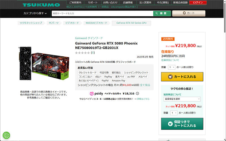This screenshot has width=226, height=141.
Task: Go to GeForce RTX 50 Series GPU breadcrumb
Action: click(x=131, y=23)
